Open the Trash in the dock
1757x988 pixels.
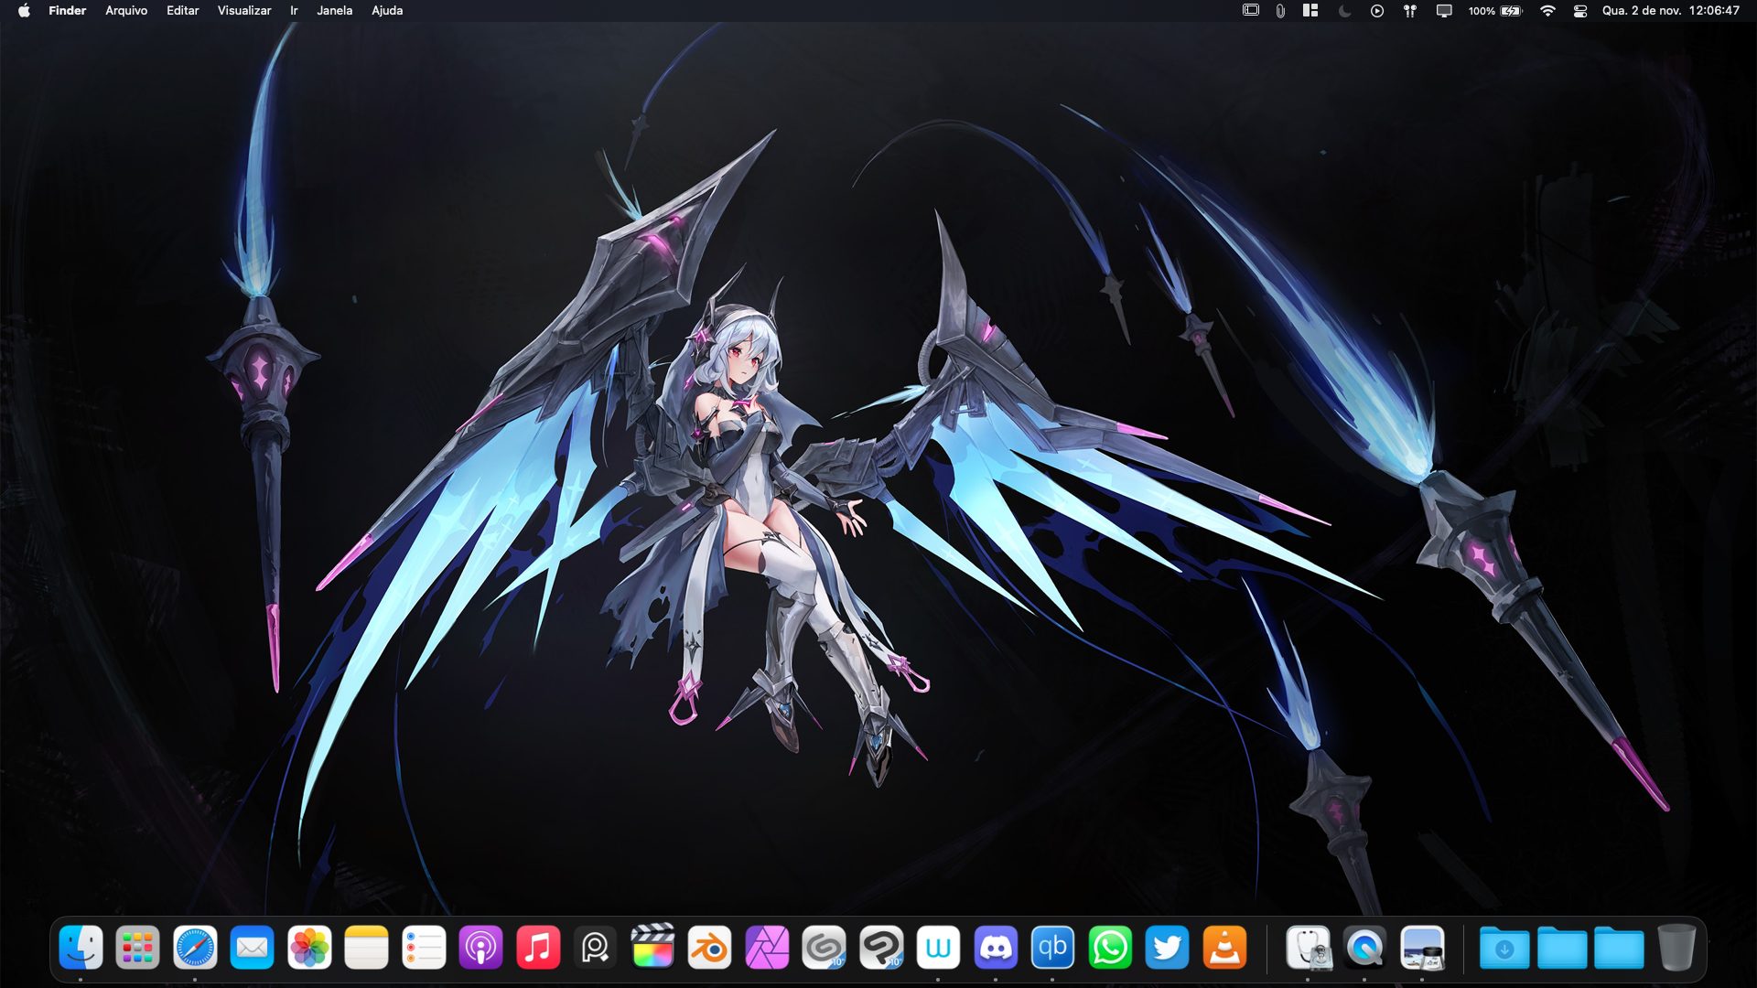click(1676, 948)
